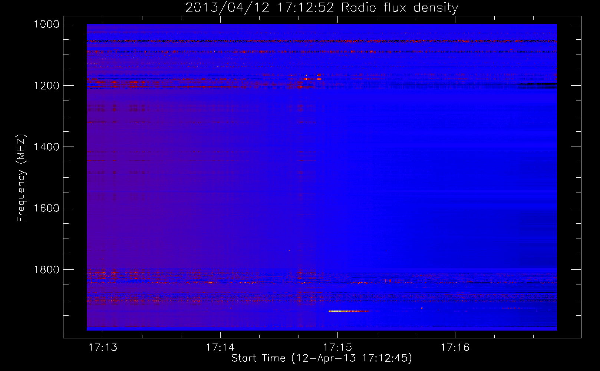Image resolution: width=600 pixels, height=371 pixels.
Task: Click the 'Start Time (12-Apr-13 17:12:45)' axis title
Action: tap(322, 358)
